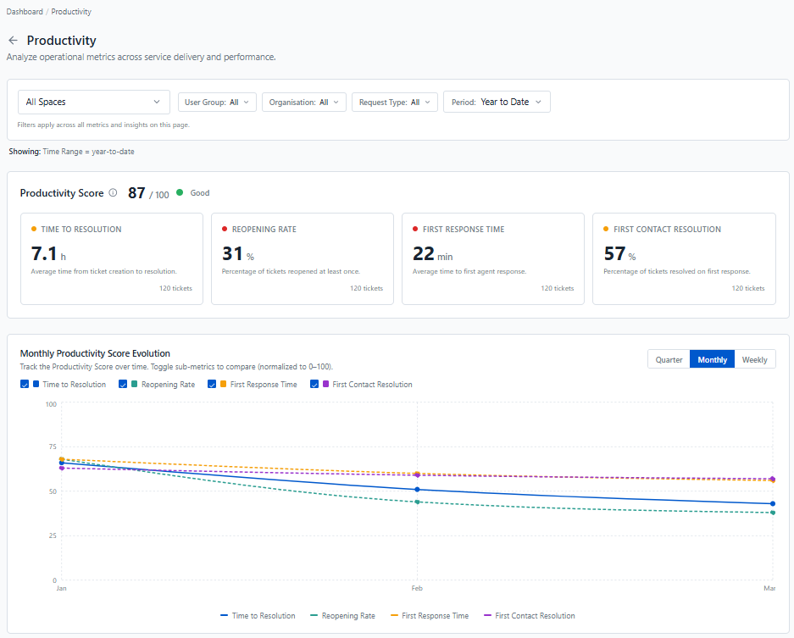794x638 pixels.
Task: Click the Reopening Rate legend marker below chart
Action: [x=314, y=616]
